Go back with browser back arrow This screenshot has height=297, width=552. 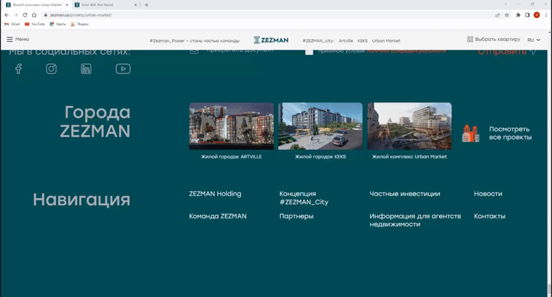click(7, 15)
